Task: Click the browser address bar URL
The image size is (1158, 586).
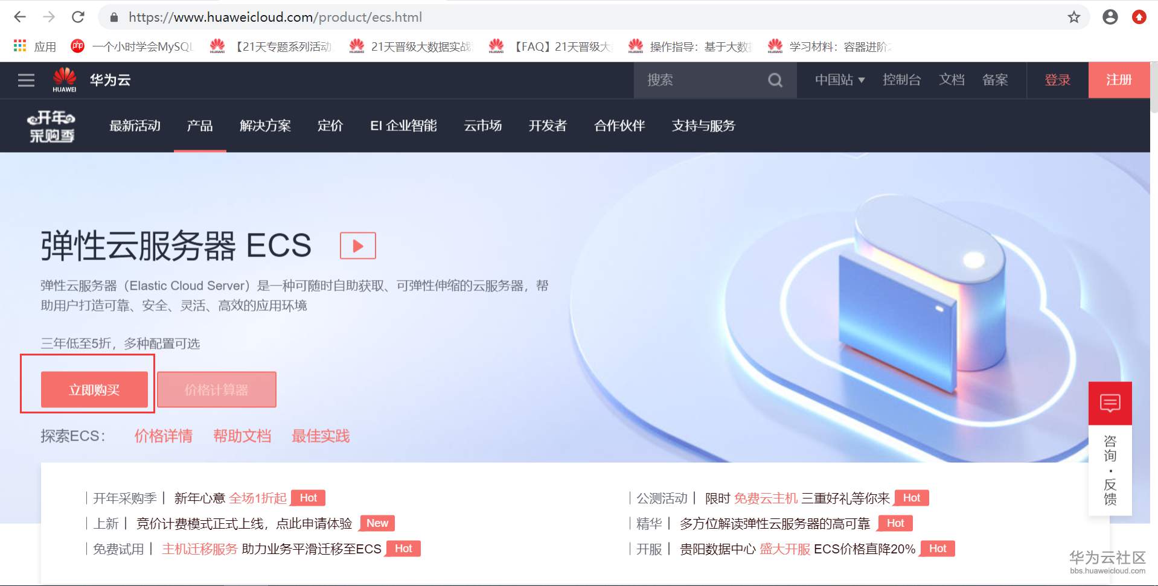Action: point(275,17)
